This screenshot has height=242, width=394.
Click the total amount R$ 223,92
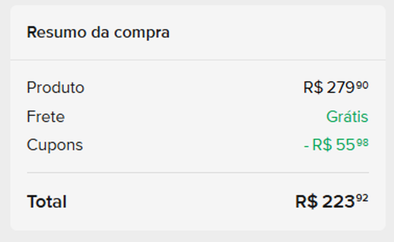[332, 202]
